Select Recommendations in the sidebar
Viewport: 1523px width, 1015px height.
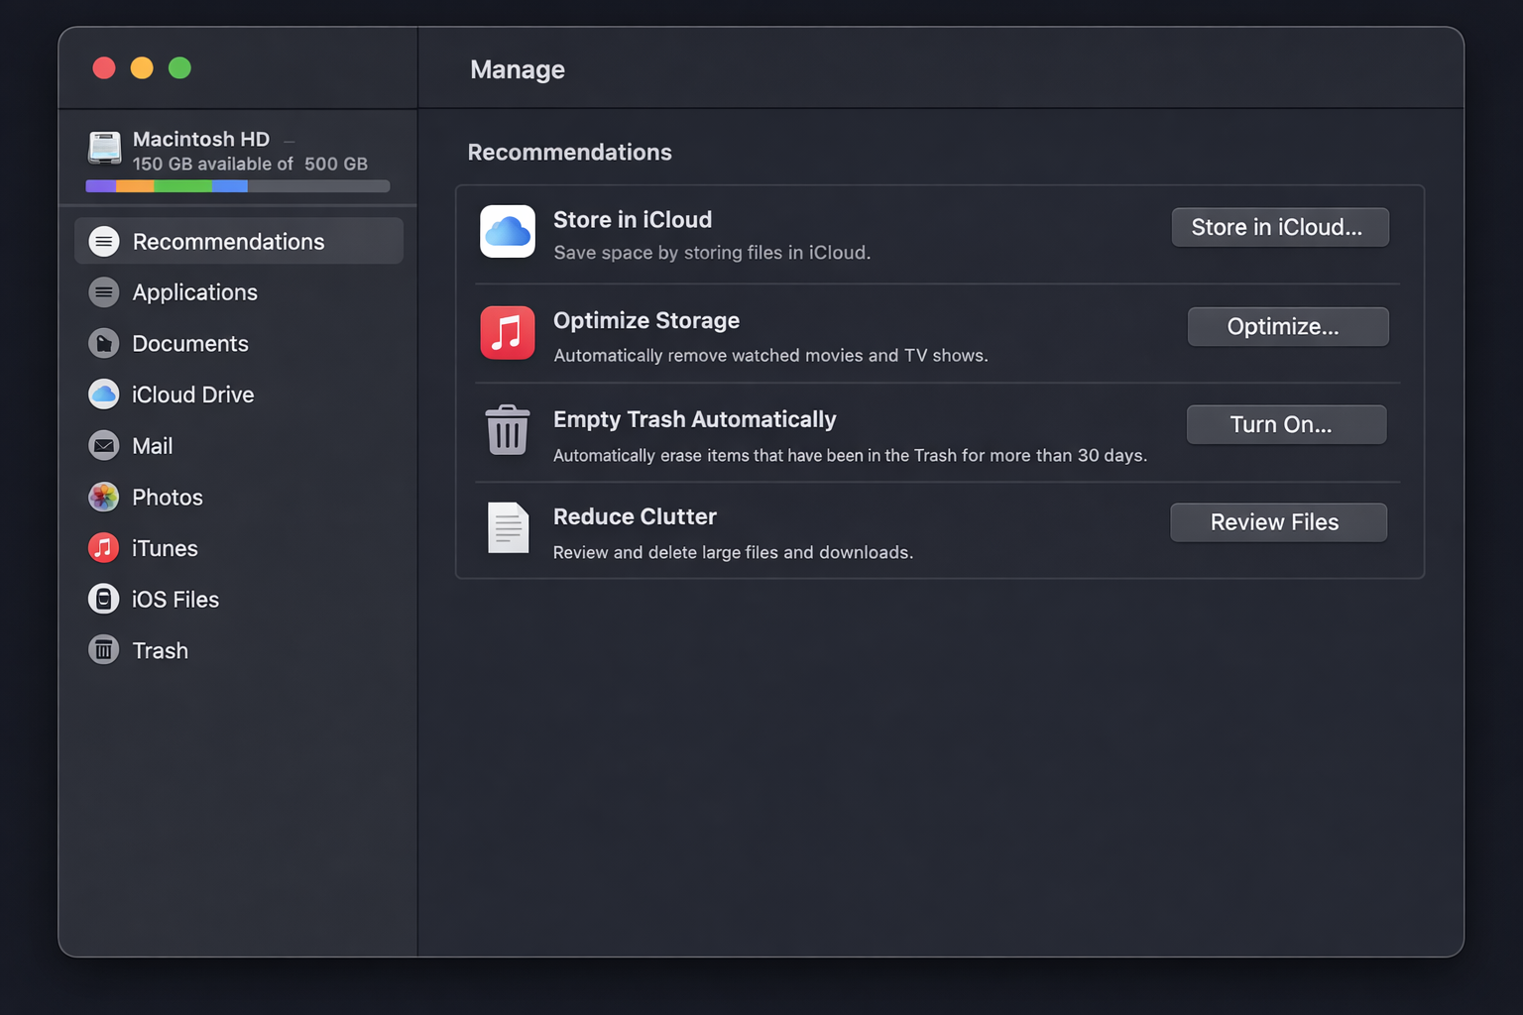(239, 241)
